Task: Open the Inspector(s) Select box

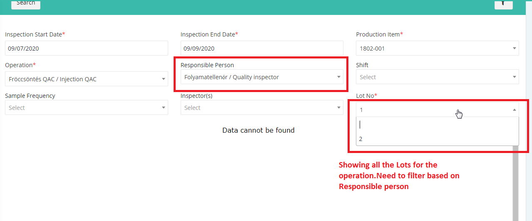Action: [262, 108]
